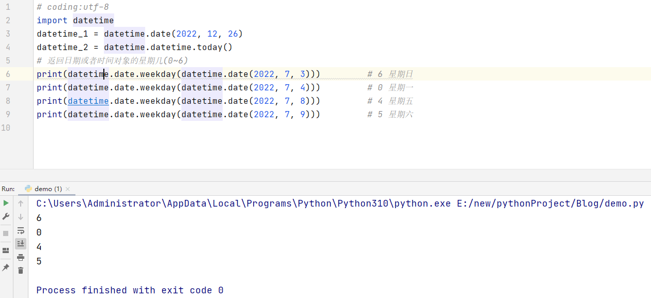Open the run configuration wrench icon
651x298 pixels.
[x=6, y=217]
